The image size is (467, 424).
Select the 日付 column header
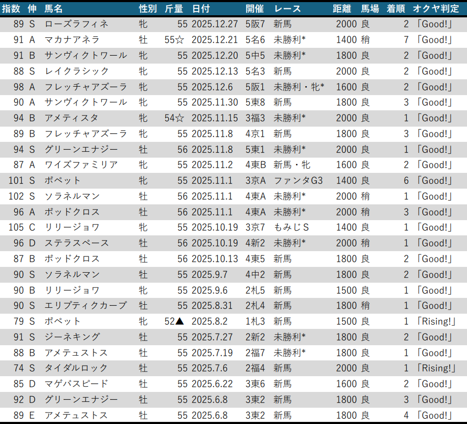click(x=203, y=8)
